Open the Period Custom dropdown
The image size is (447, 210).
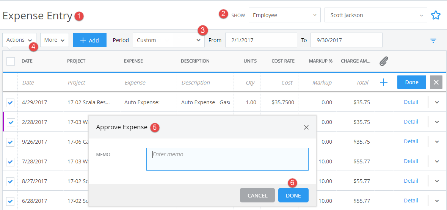point(168,40)
